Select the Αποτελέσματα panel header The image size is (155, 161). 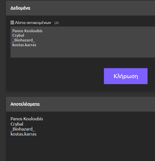click(x=80, y=104)
